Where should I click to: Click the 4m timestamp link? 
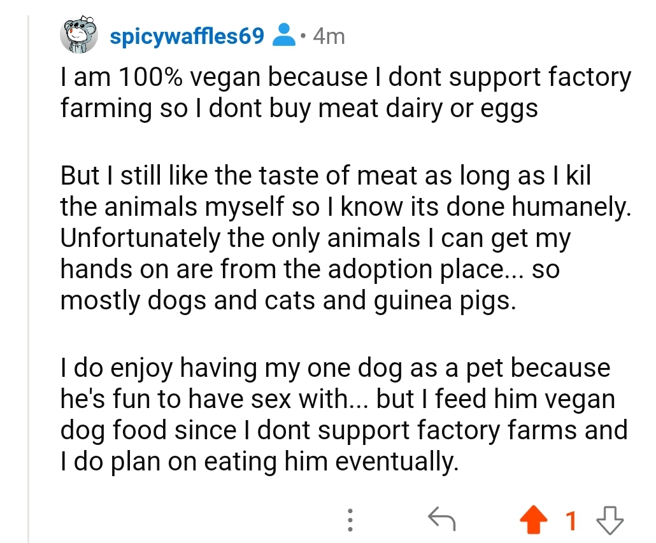326,36
